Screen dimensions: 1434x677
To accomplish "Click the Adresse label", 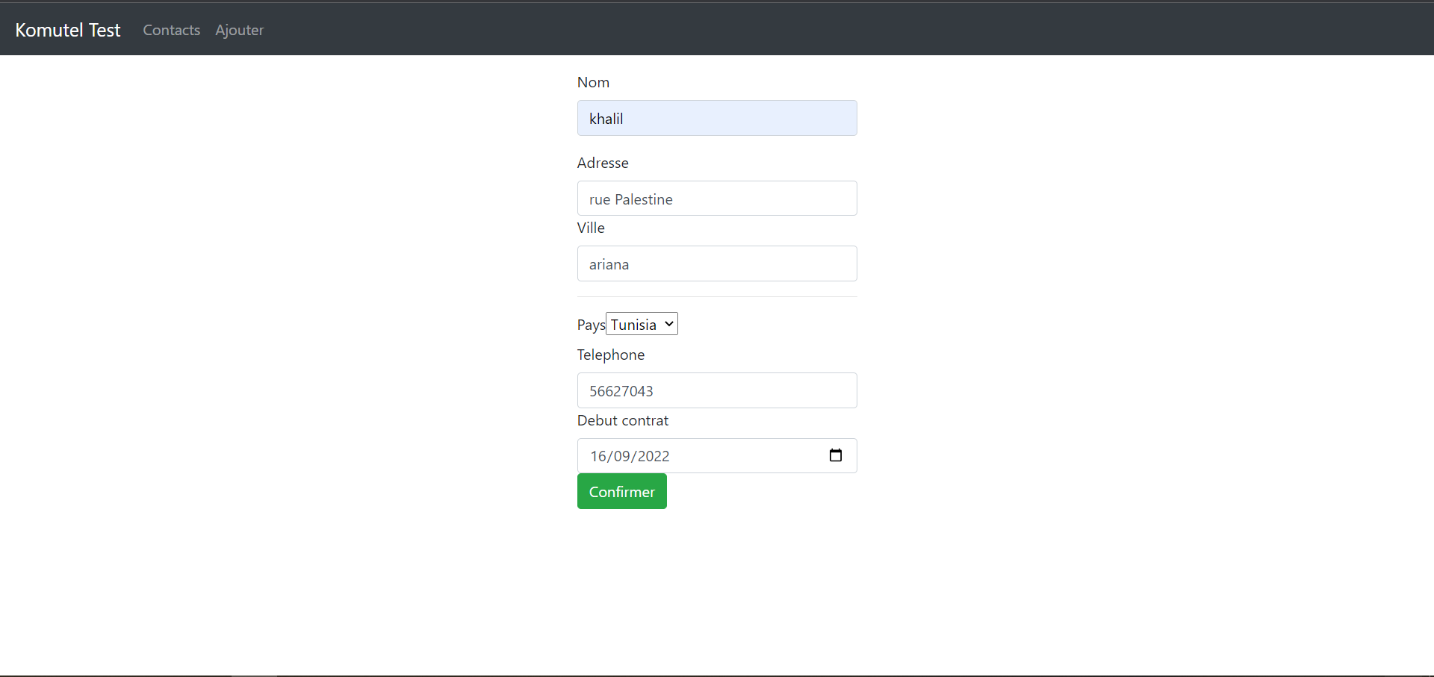I will coord(603,163).
